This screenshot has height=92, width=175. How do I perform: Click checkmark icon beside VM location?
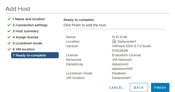pyautogui.click(x=9, y=49)
